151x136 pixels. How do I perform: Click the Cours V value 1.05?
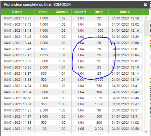click(81, 129)
